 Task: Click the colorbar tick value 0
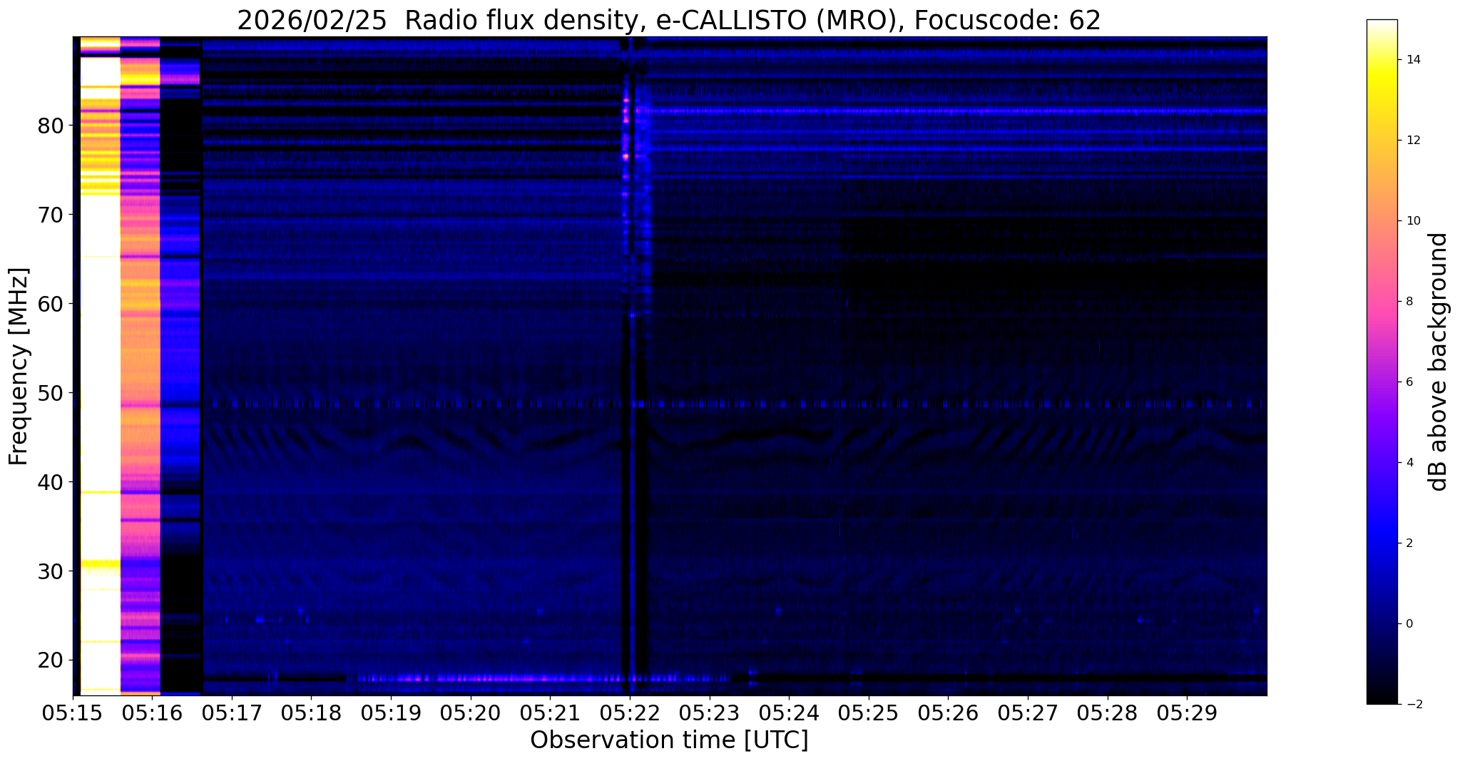tap(1409, 624)
